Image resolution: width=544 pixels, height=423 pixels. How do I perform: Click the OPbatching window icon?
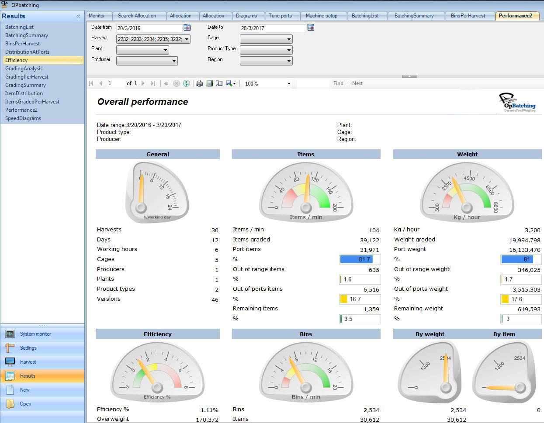click(x=5, y=5)
